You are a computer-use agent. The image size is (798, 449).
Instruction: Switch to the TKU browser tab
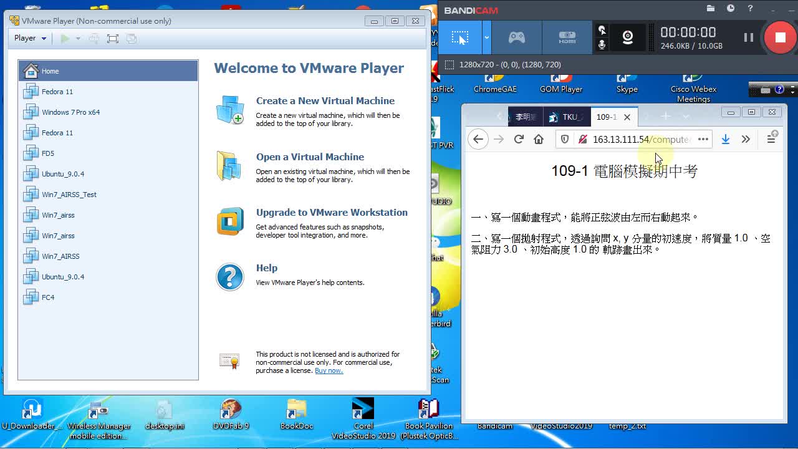click(x=566, y=117)
